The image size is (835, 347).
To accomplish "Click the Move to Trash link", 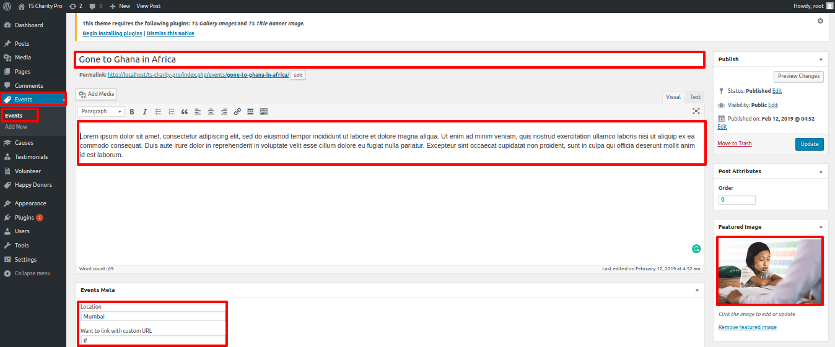I will point(734,144).
